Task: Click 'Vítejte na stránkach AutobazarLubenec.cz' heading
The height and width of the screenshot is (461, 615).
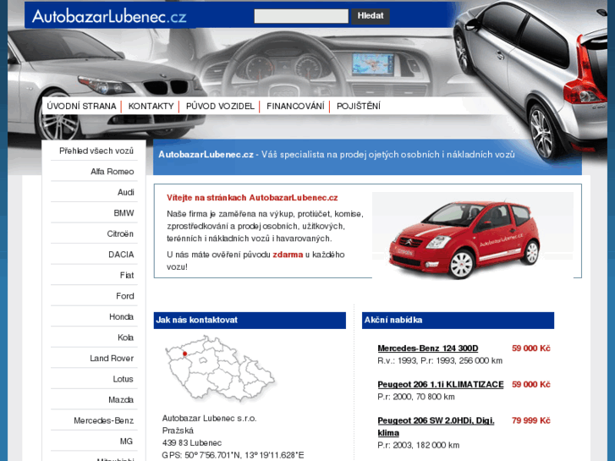Action: click(x=252, y=198)
